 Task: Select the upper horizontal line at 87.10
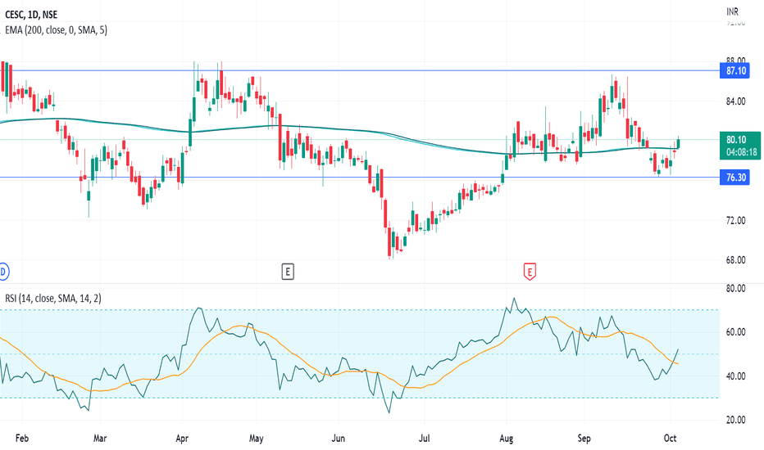(360, 71)
